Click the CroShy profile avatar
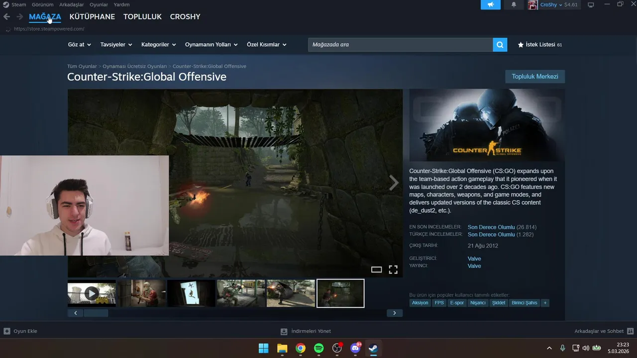Viewport: 637px width, 358px height. coord(532,4)
